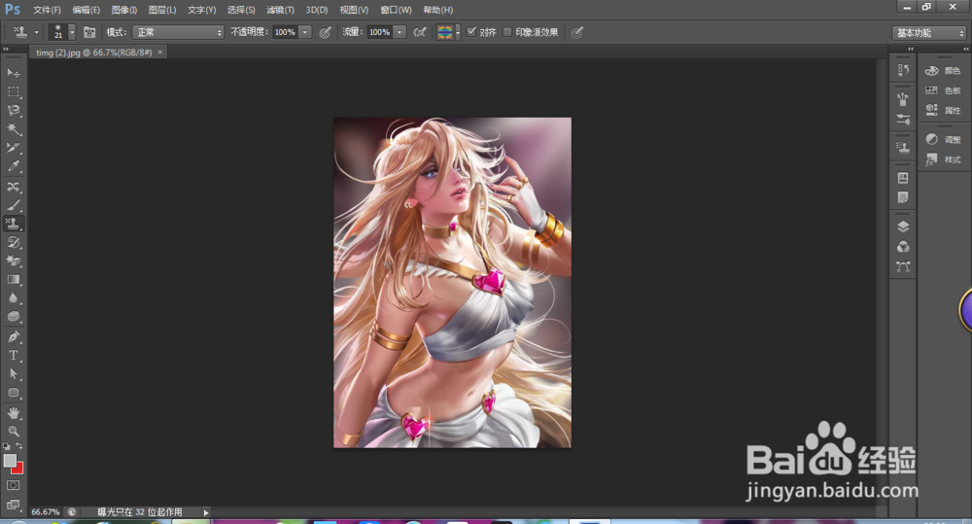This screenshot has width=972, height=524.
Task: Select the Magic Wand tool
Action: [13, 129]
